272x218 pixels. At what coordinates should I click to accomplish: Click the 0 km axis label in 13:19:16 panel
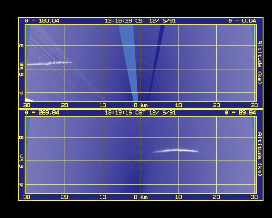point(141,197)
